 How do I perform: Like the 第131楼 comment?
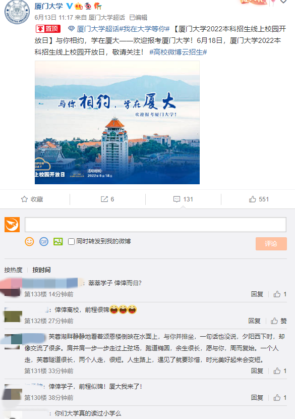(277, 371)
